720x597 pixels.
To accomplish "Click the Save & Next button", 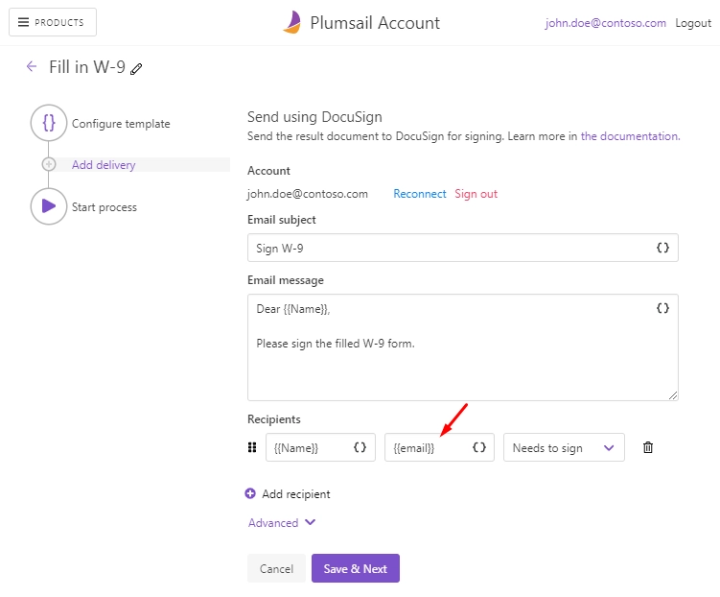I will [x=356, y=568].
